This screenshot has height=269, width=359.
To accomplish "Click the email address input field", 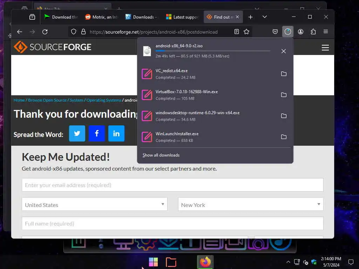I will (x=172, y=185).
